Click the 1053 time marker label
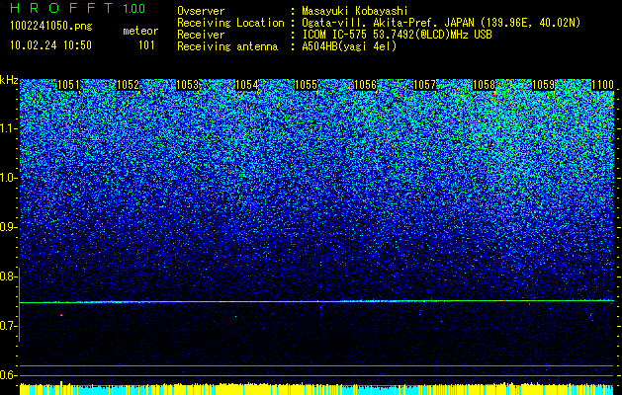The width and height of the screenshot is (622, 395). pyautogui.click(x=187, y=85)
